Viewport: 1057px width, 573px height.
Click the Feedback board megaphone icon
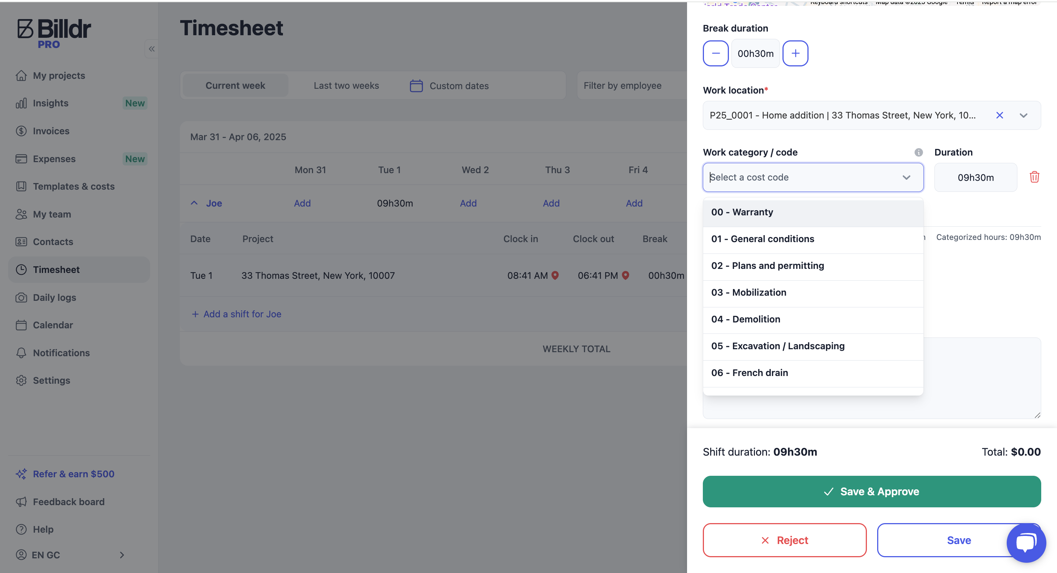click(x=21, y=501)
